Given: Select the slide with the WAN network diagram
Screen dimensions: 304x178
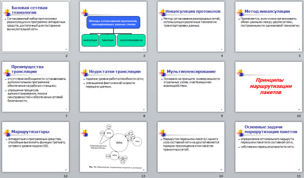Looking at the screenshot, I should pos(113,147).
